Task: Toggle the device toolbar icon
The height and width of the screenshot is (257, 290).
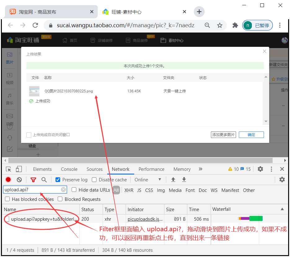Action: point(19,169)
